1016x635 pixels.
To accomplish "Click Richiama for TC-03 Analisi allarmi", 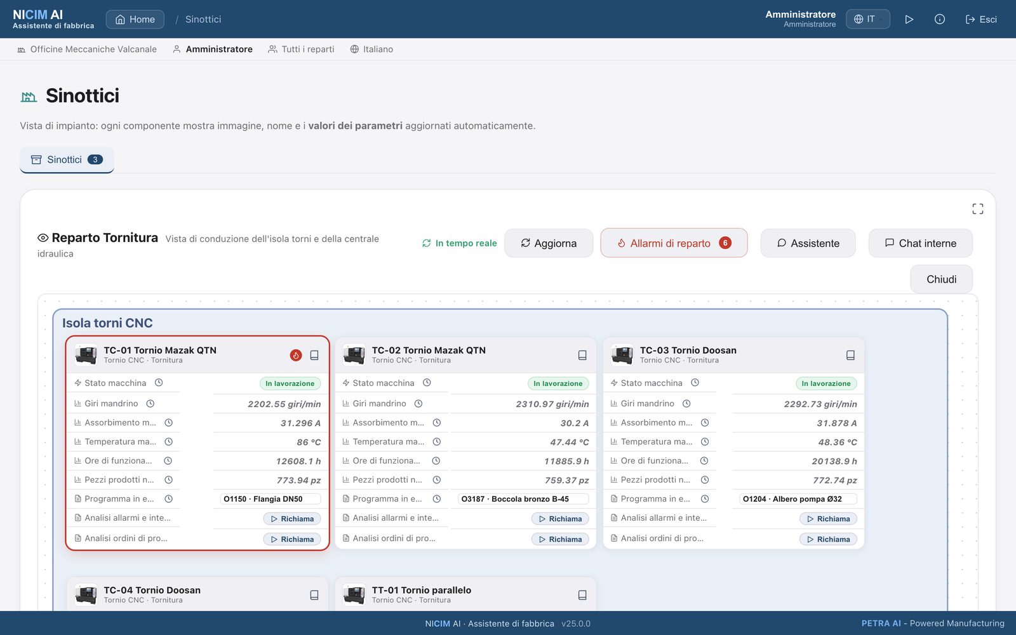I will pos(828,519).
